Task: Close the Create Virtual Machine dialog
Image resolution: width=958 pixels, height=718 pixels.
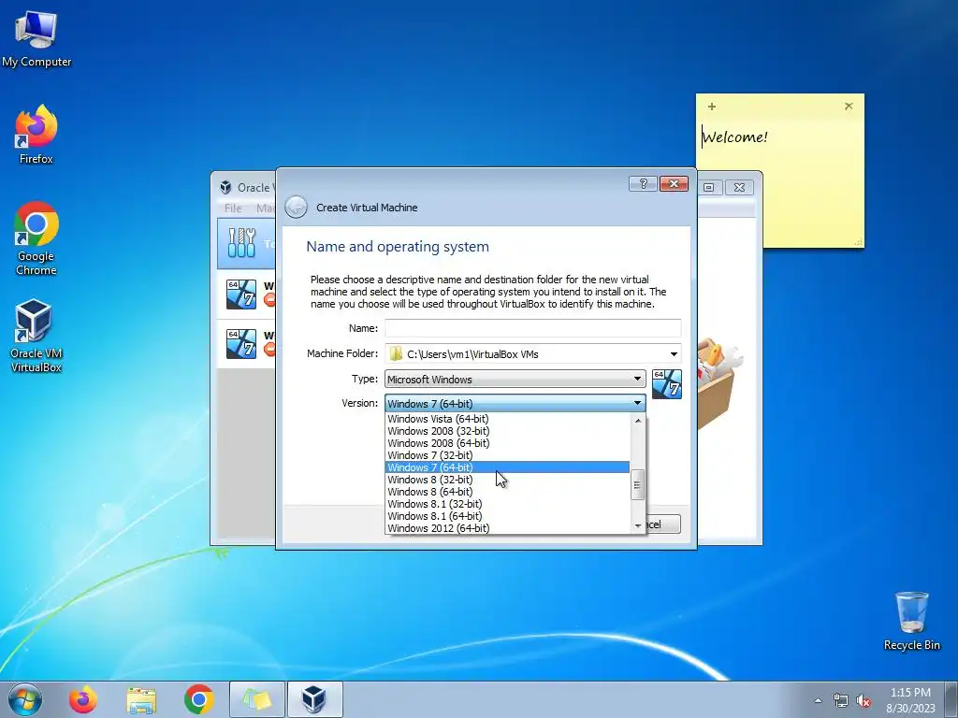Action: pyautogui.click(x=674, y=184)
